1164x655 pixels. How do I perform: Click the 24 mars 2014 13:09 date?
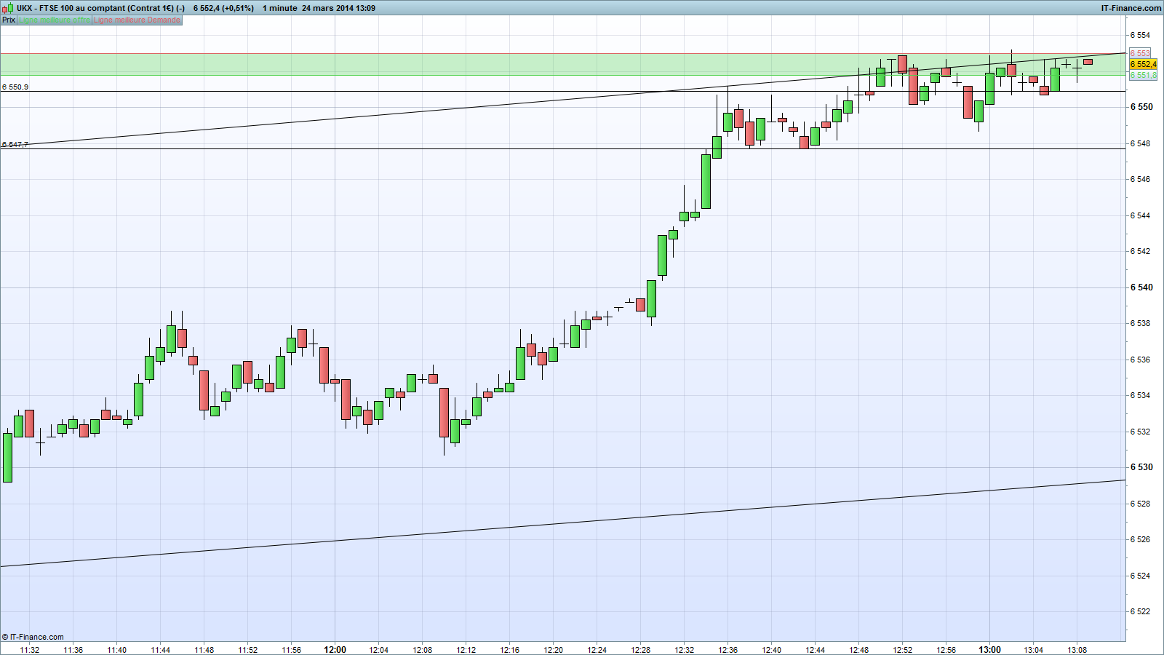coord(338,8)
